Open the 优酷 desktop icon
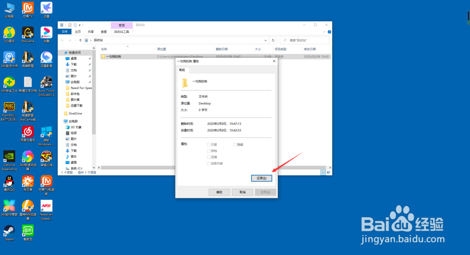Image resolution: width=470 pixels, height=255 pixels. tap(47, 35)
